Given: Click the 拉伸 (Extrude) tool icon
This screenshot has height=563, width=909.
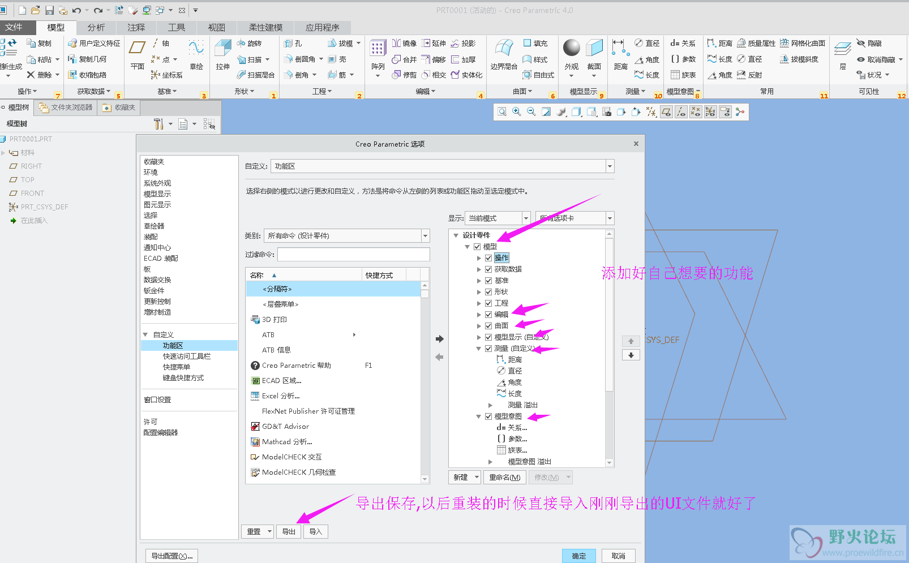Looking at the screenshot, I should (222, 48).
